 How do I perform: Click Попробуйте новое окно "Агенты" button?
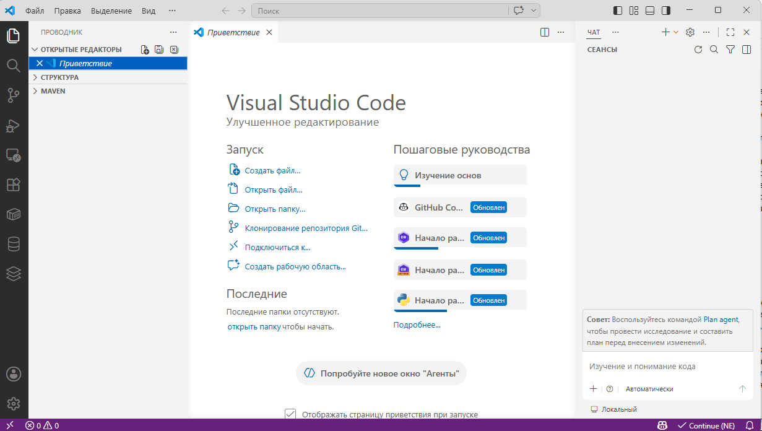click(381, 373)
